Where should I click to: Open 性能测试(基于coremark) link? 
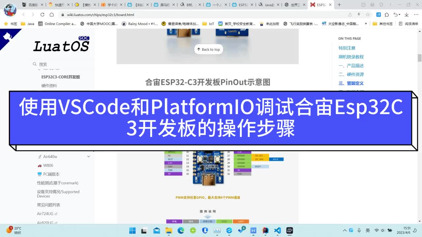tap(58, 183)
